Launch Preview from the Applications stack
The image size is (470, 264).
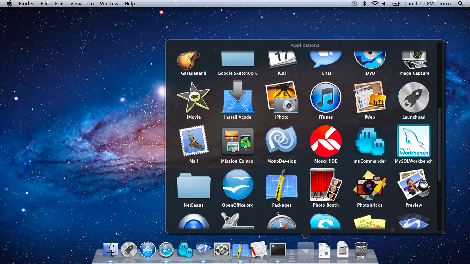click(x=414, y=185)
